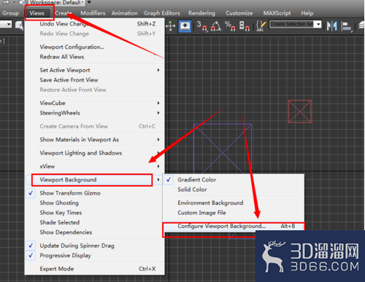Viewport: 365px width, 282px height.
Task: Open the MAXScript menu
Action: 277,13
